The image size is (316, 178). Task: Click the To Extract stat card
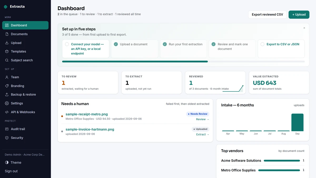(152, 83)
